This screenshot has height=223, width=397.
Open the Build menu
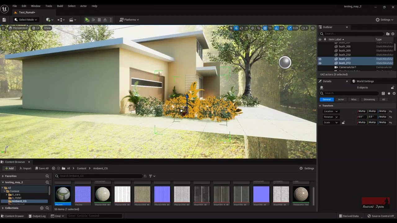coord(60,6)
